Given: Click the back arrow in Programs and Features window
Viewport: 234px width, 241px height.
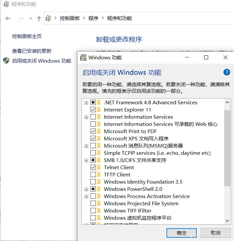Looking at the screenshot, I should 8,18.
